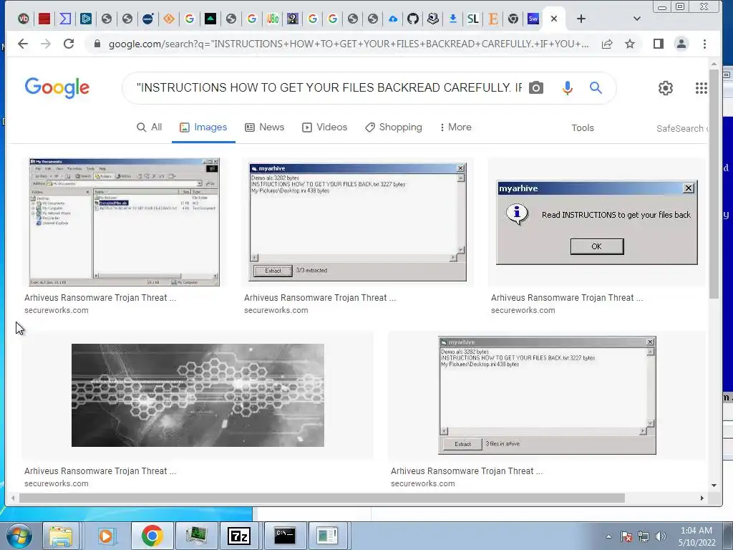The height and width of the screenshot is (550, 733).
Task: Click the scroll-down arrow of the page
Action: pyautogui.click(x=714, y=485)
